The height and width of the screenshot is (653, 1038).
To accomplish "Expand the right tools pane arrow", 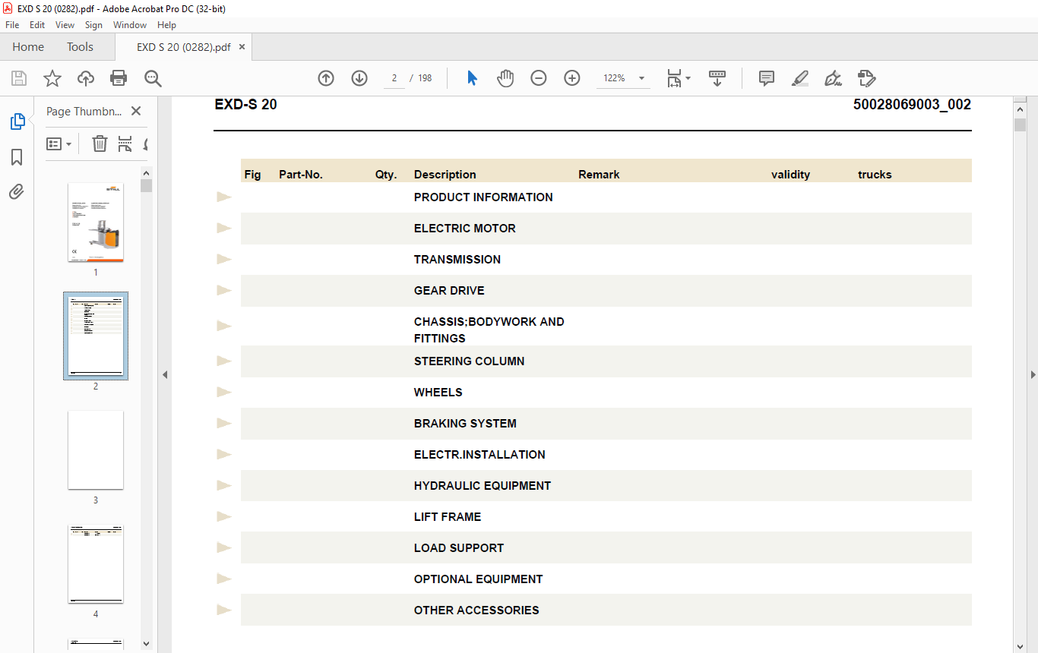I will [1033, 374].
